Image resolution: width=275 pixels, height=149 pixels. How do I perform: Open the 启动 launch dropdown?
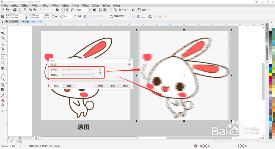tap(149, 10)
